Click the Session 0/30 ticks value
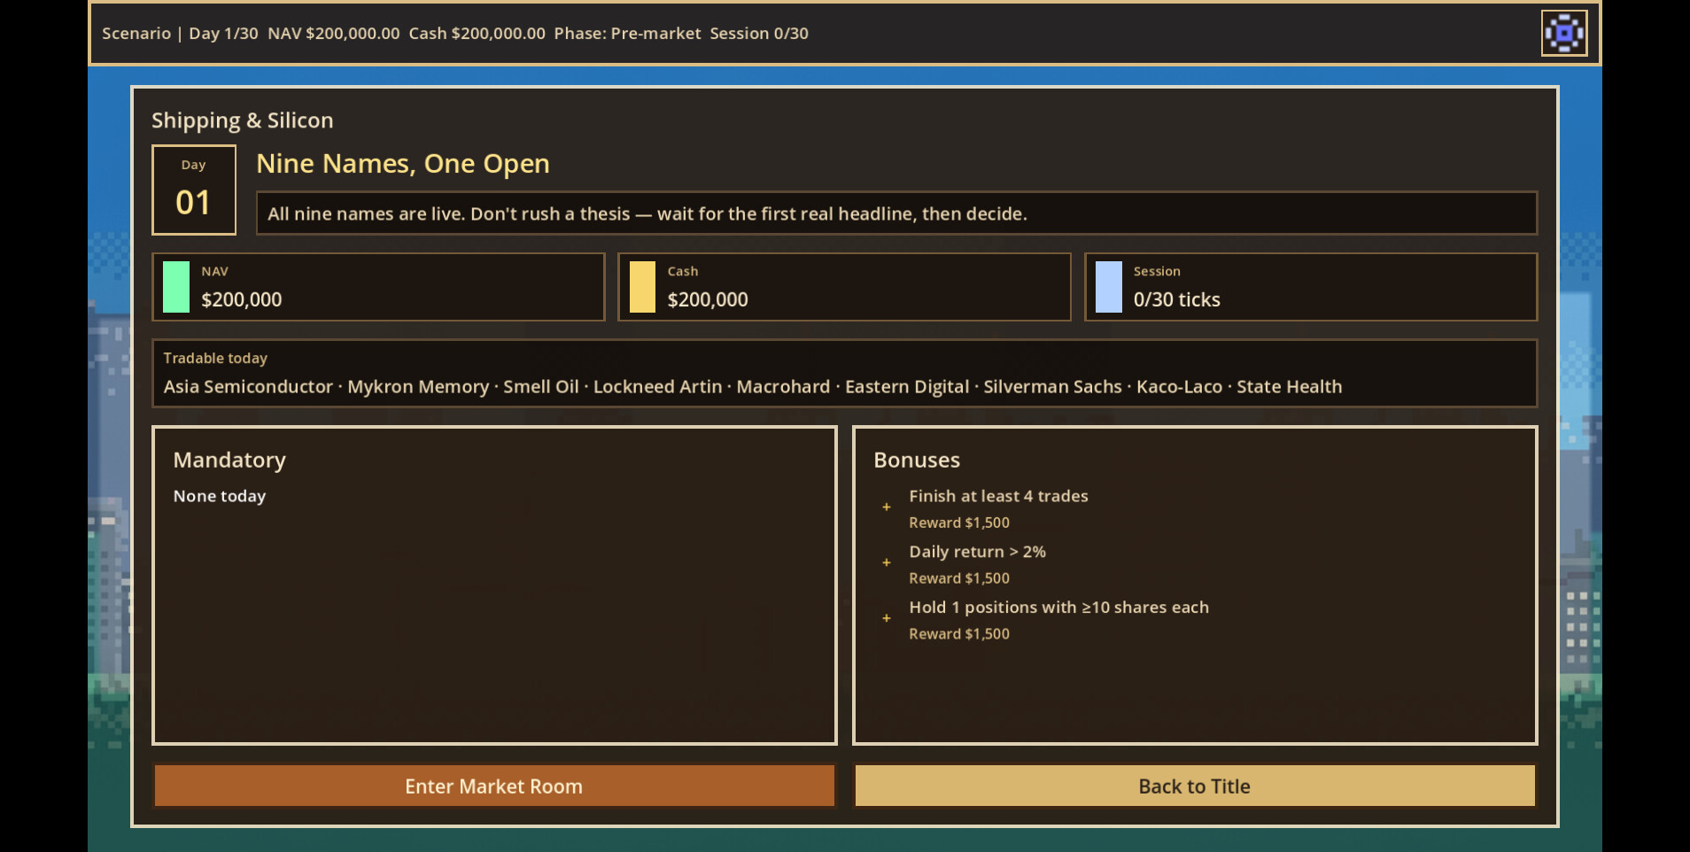Image resolution: width=1690 pixels, height=852 pixels. [x=1177, y=300]
